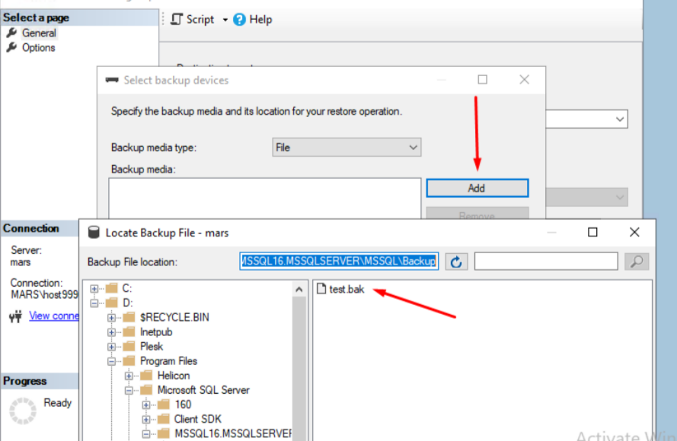Expand the Inetpub folder node

click(x=111, y=332)
